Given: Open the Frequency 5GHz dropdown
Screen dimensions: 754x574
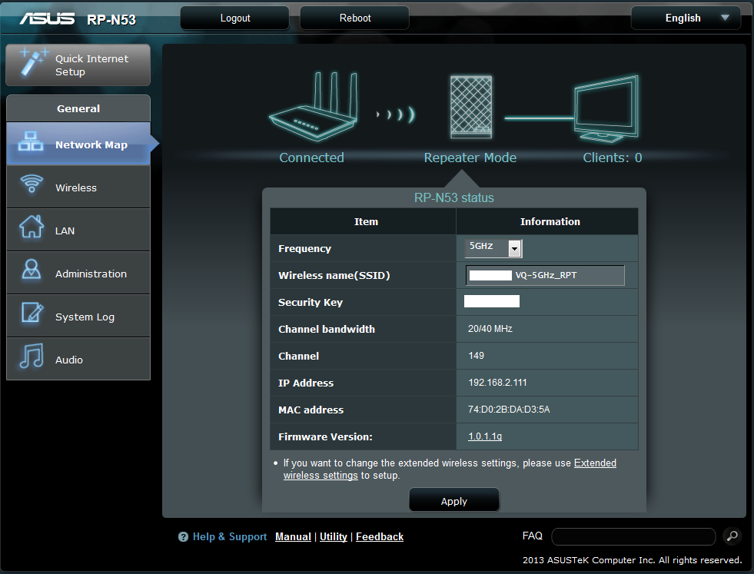Looking at the screenshot, I should click(514, 248).
